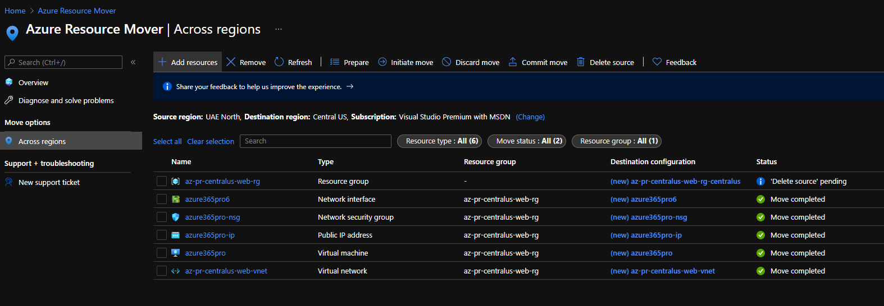The height and width of the screenshot is (306, 884).
Task: Tick checkbox for az-pr-centralus-web-rg row
Action: pyautogui.click(x=162, y=181)
